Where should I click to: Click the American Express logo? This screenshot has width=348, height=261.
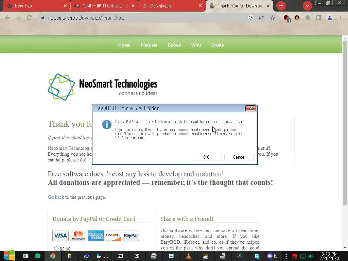[x=95, y=236]
